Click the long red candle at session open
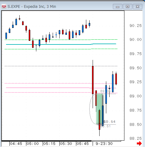The height and width of the screenshot is (147, 145). [93, 80]
